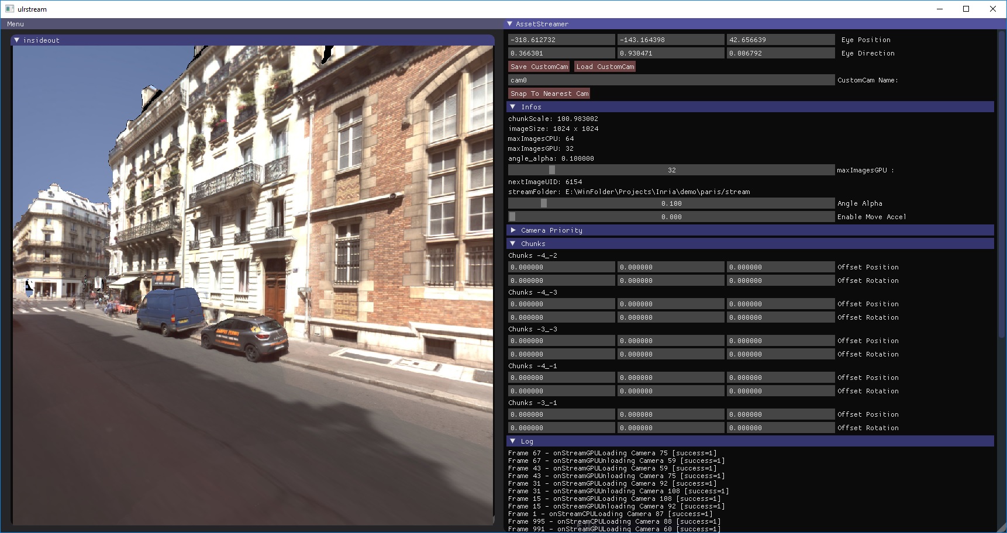
Task: Click the Angle Alpha slider
Action: [x=671, y=203]
